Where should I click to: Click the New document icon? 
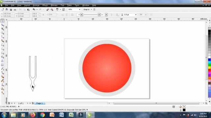tap(3, 10)
